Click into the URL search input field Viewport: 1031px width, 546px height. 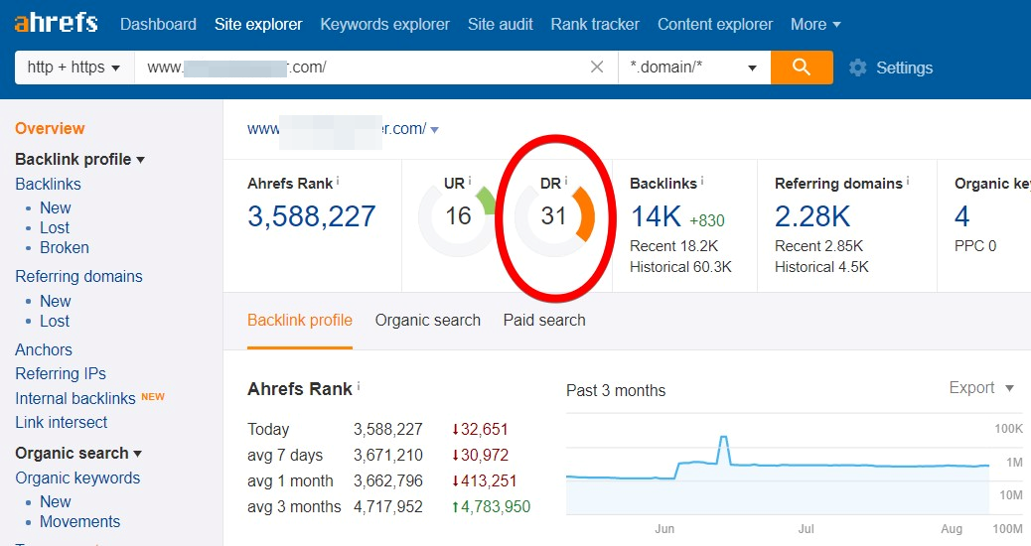click(x=358, y=68)
